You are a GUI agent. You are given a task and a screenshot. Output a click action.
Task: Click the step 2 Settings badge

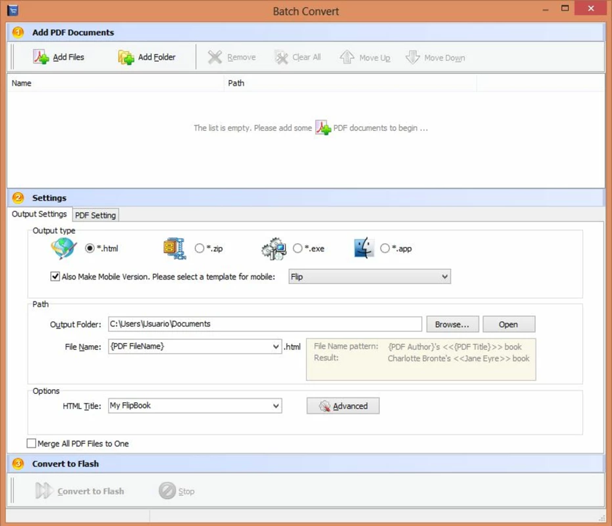click(18, 198)
